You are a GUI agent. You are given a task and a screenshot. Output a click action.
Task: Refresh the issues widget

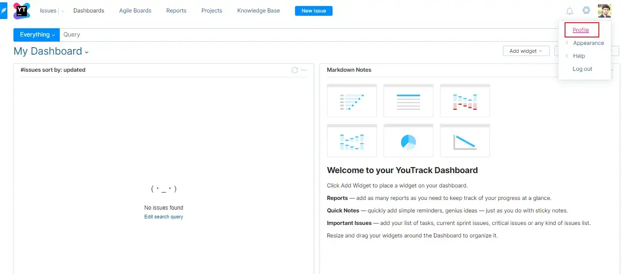[295, 70]
